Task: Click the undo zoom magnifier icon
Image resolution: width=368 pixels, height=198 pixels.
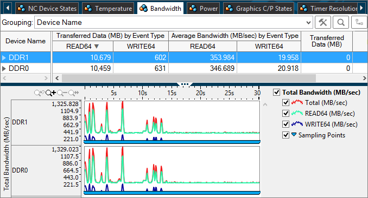Action: click(39, 93)
